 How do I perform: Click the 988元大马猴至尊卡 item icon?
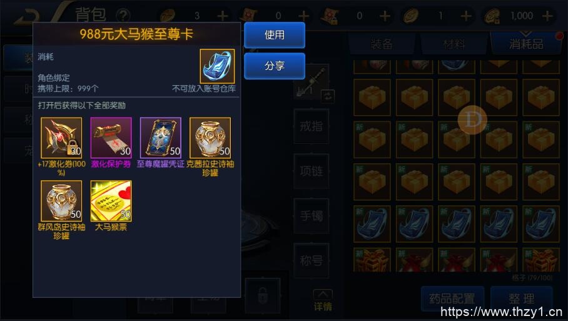217,66
